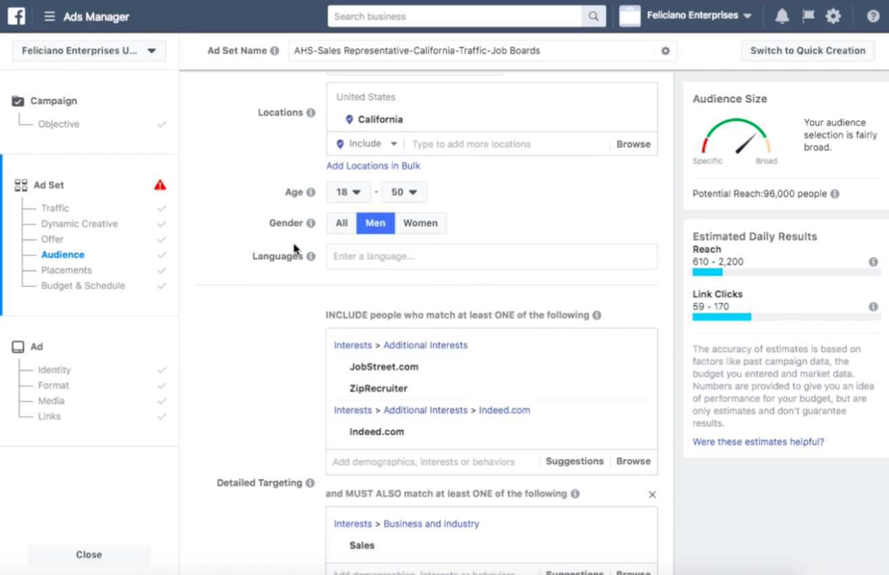Remove the MUST ALSO match targeting group
Image resolution: width=889 pixels, height=575 pixels.
(x=652, y=494)
